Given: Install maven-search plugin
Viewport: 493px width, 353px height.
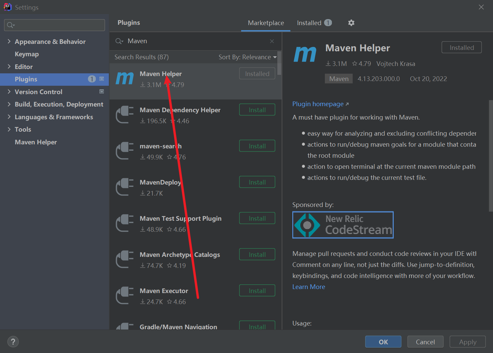Looking at the screenshot, I should pyautogui.click(x=257, y=146).
